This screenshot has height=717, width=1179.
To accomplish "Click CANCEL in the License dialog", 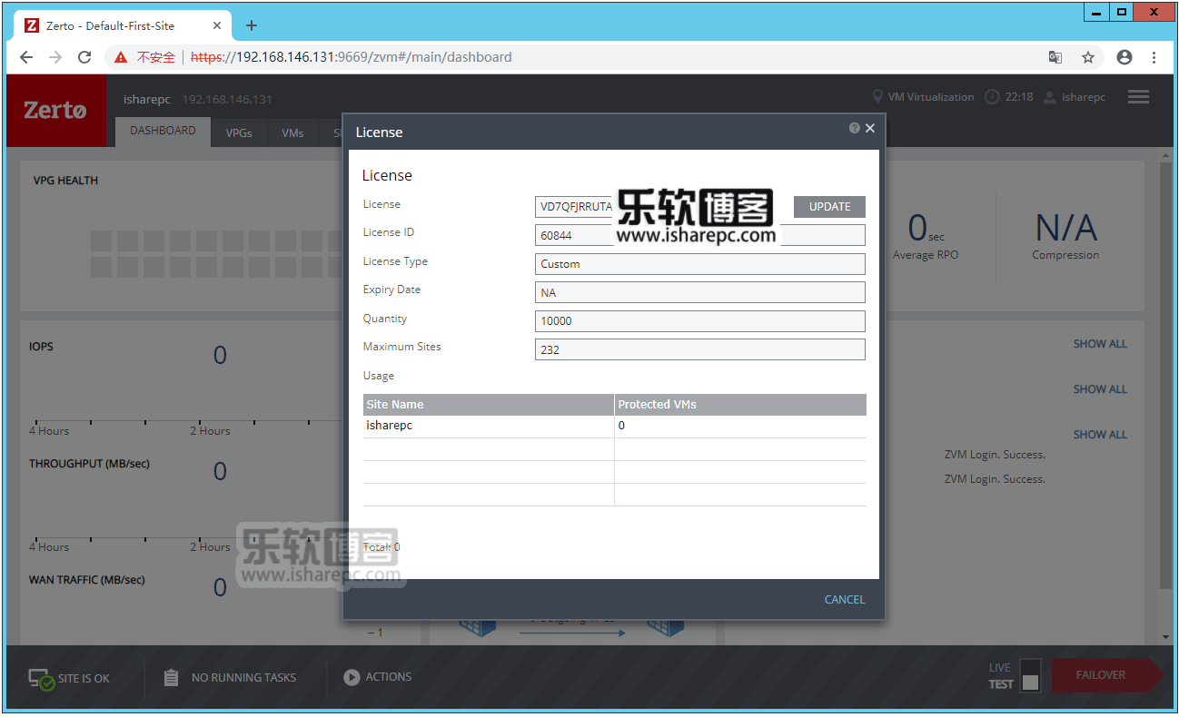I will (x=844, y=599).
